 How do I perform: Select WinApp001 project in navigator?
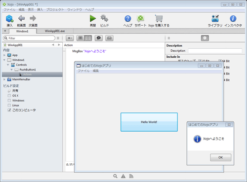(15, 45)
